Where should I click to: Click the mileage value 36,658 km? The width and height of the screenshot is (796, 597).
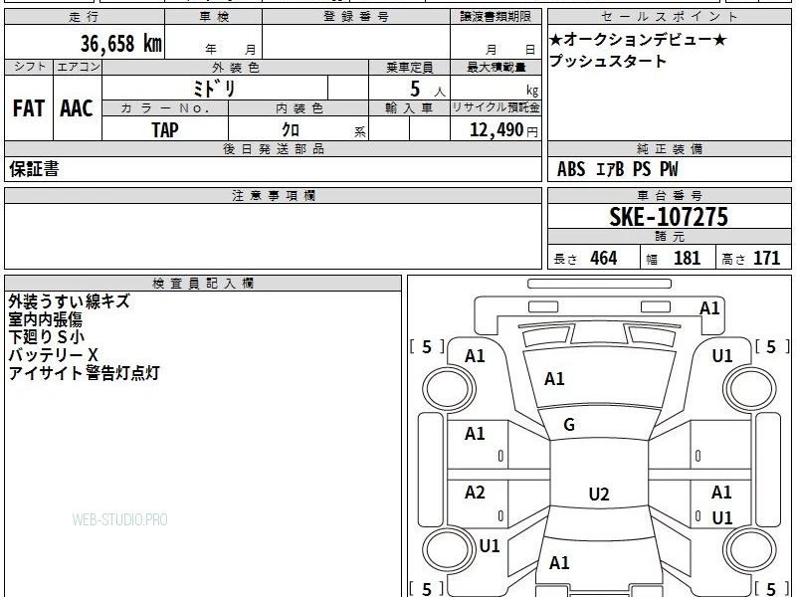120,44
